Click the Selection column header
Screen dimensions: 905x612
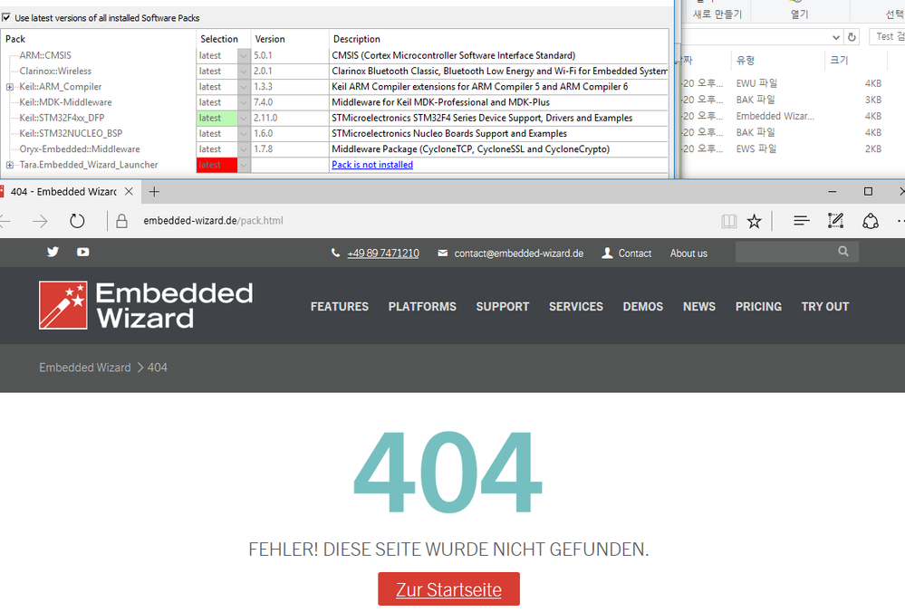(x=223, y=39)
